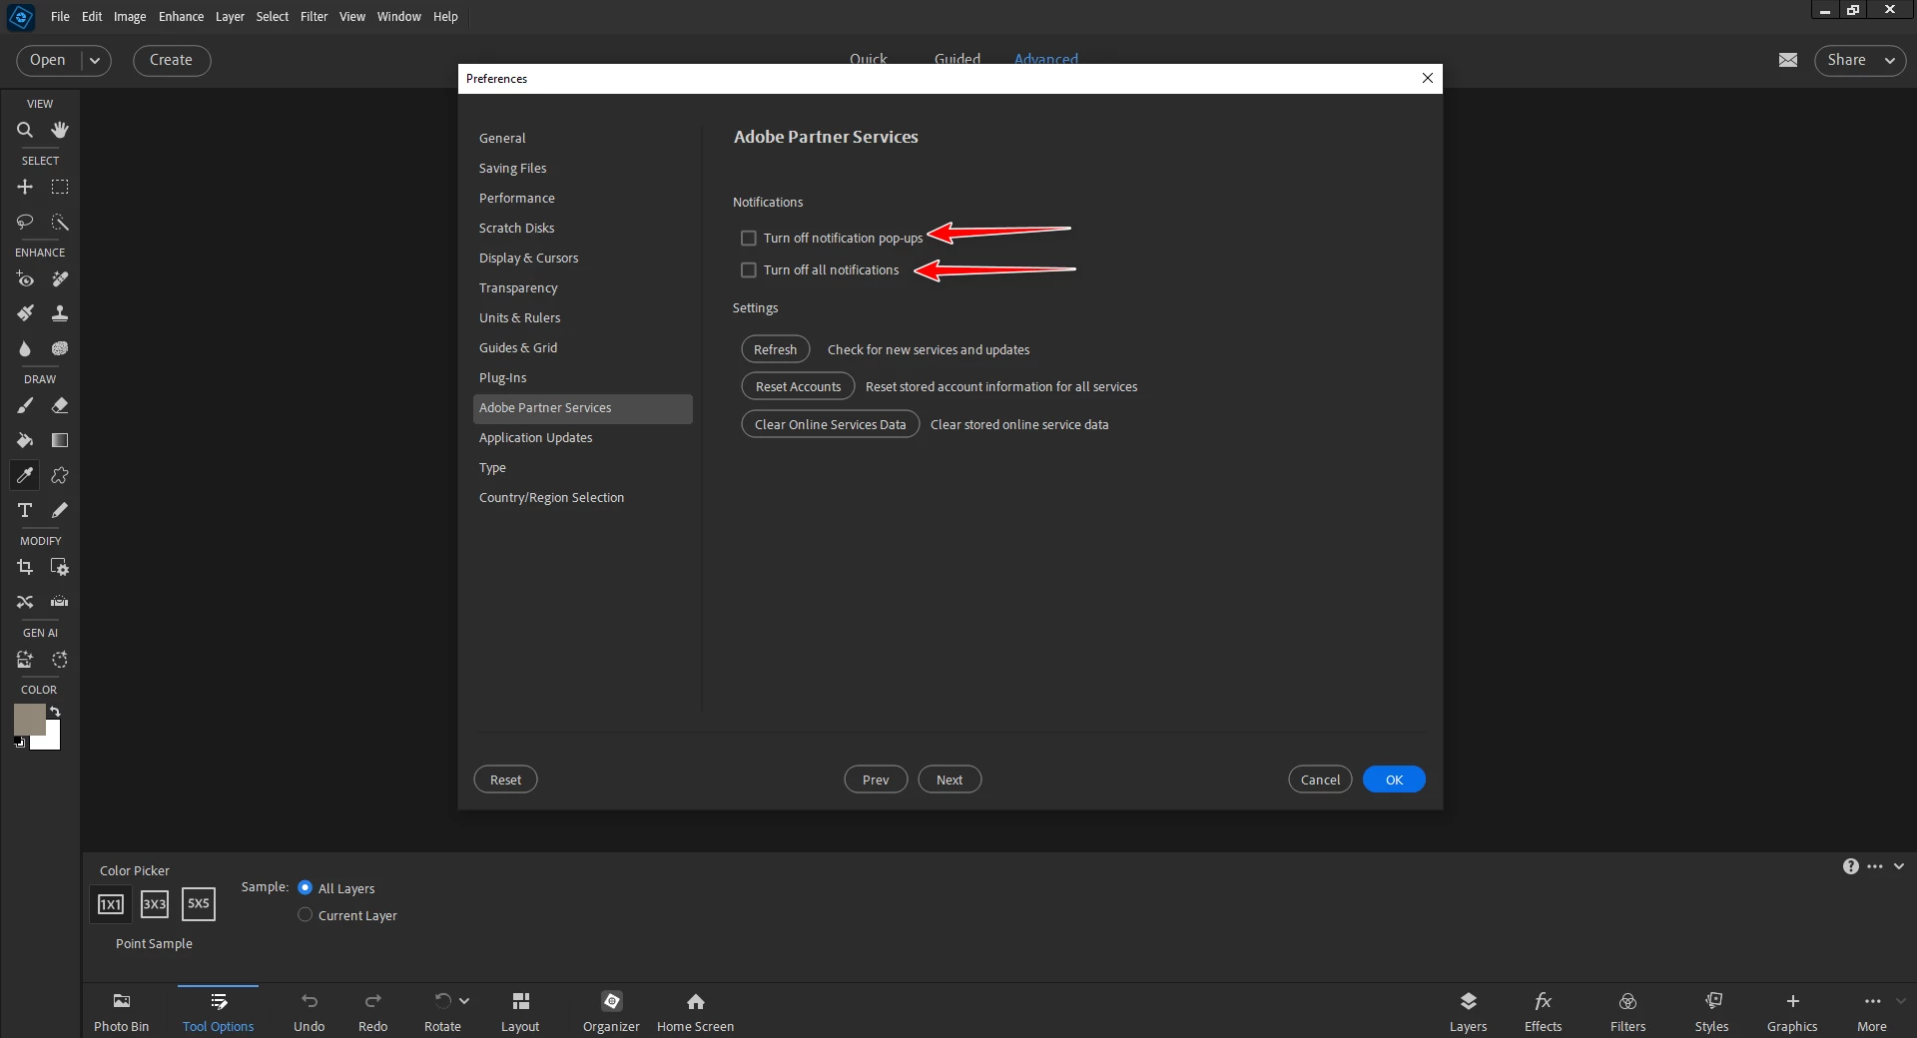1917x1038 pixels.
Task: Select the Crop tool
Action: tap(25, 567)
